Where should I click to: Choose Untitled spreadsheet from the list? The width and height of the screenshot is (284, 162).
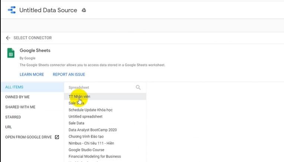pos(85,117)
